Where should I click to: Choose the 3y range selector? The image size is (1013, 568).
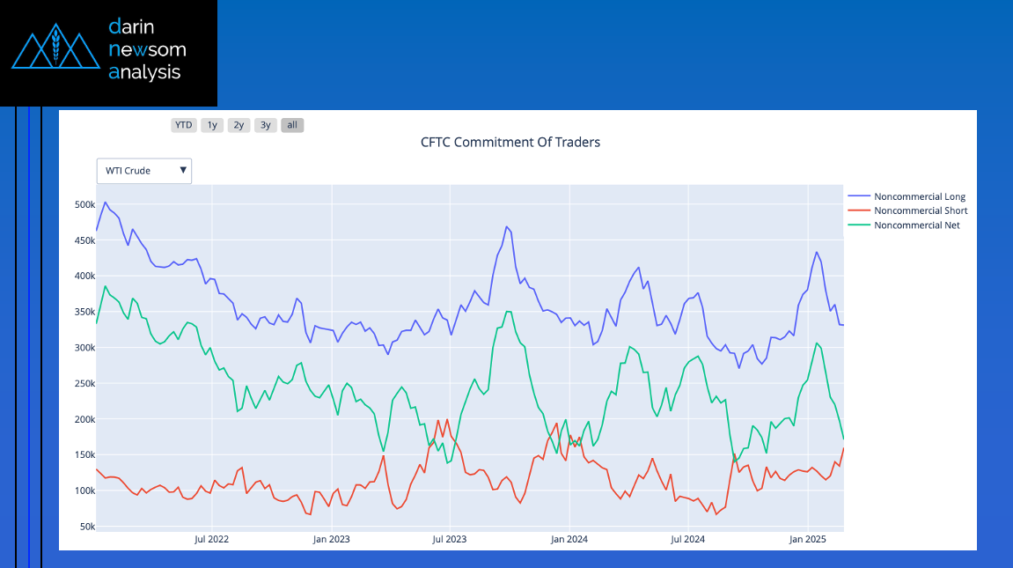[265, 125]
